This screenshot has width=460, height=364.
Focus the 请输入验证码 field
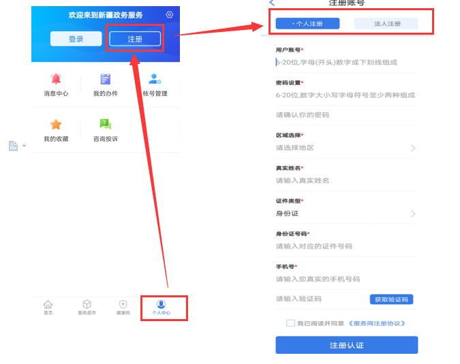tap(321, 299)
